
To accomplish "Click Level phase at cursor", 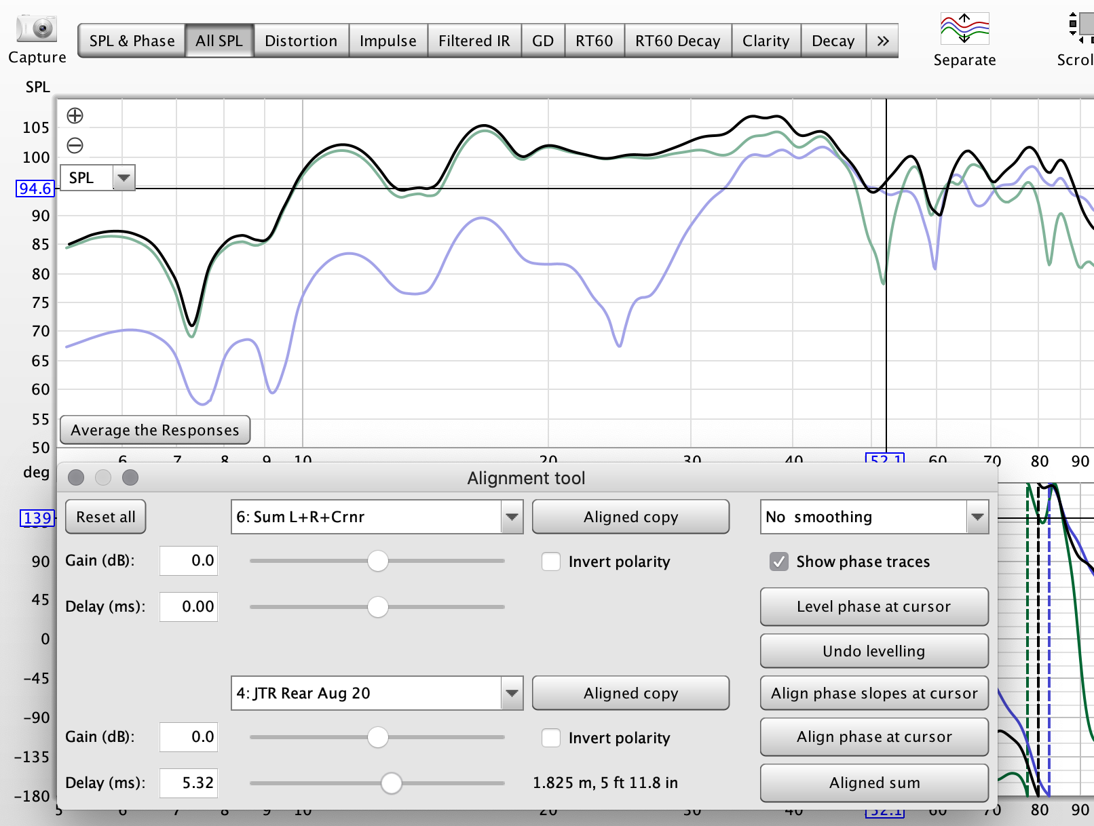I will 874,606.
